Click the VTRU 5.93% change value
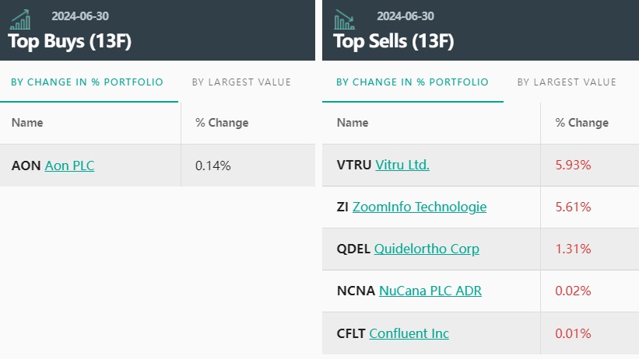Screen dimensions: 639x359 573,165
